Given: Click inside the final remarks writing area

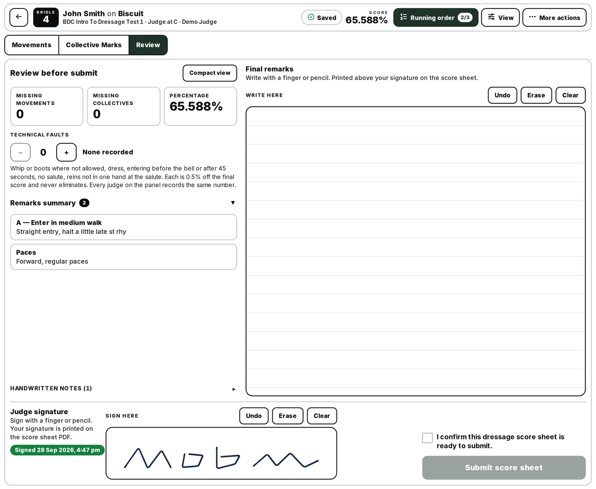Looking at the screenshot, I should coord(415,251).
